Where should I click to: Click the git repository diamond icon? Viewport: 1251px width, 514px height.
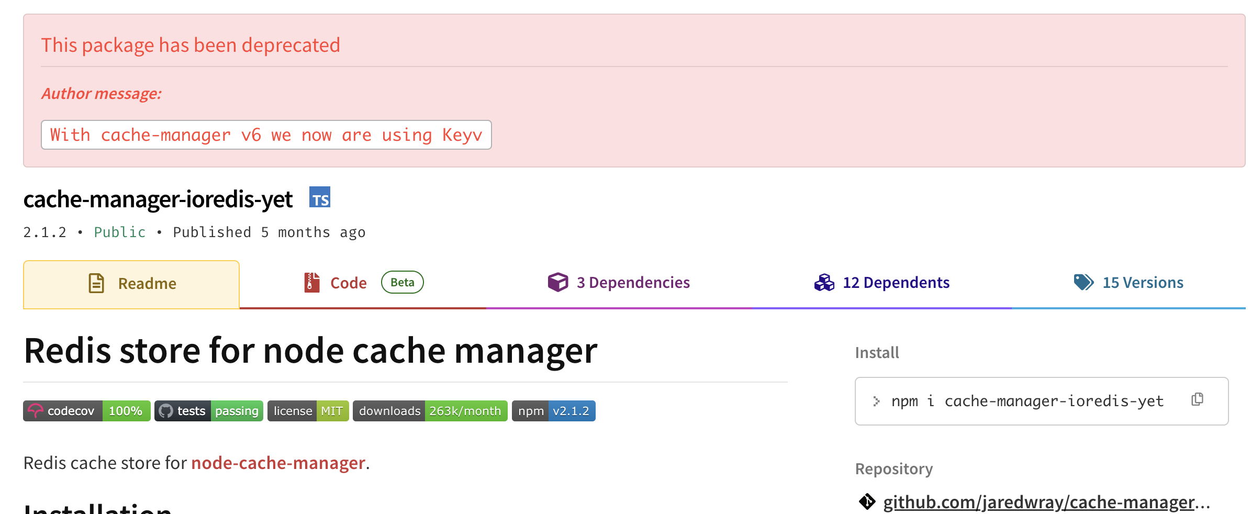pyautogui.click(x=867, y=501)
